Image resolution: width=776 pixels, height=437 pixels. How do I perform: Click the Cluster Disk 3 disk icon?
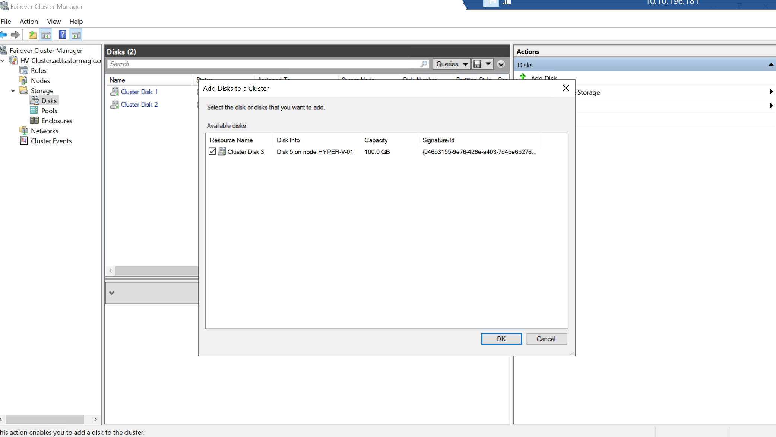coord(222,151)
